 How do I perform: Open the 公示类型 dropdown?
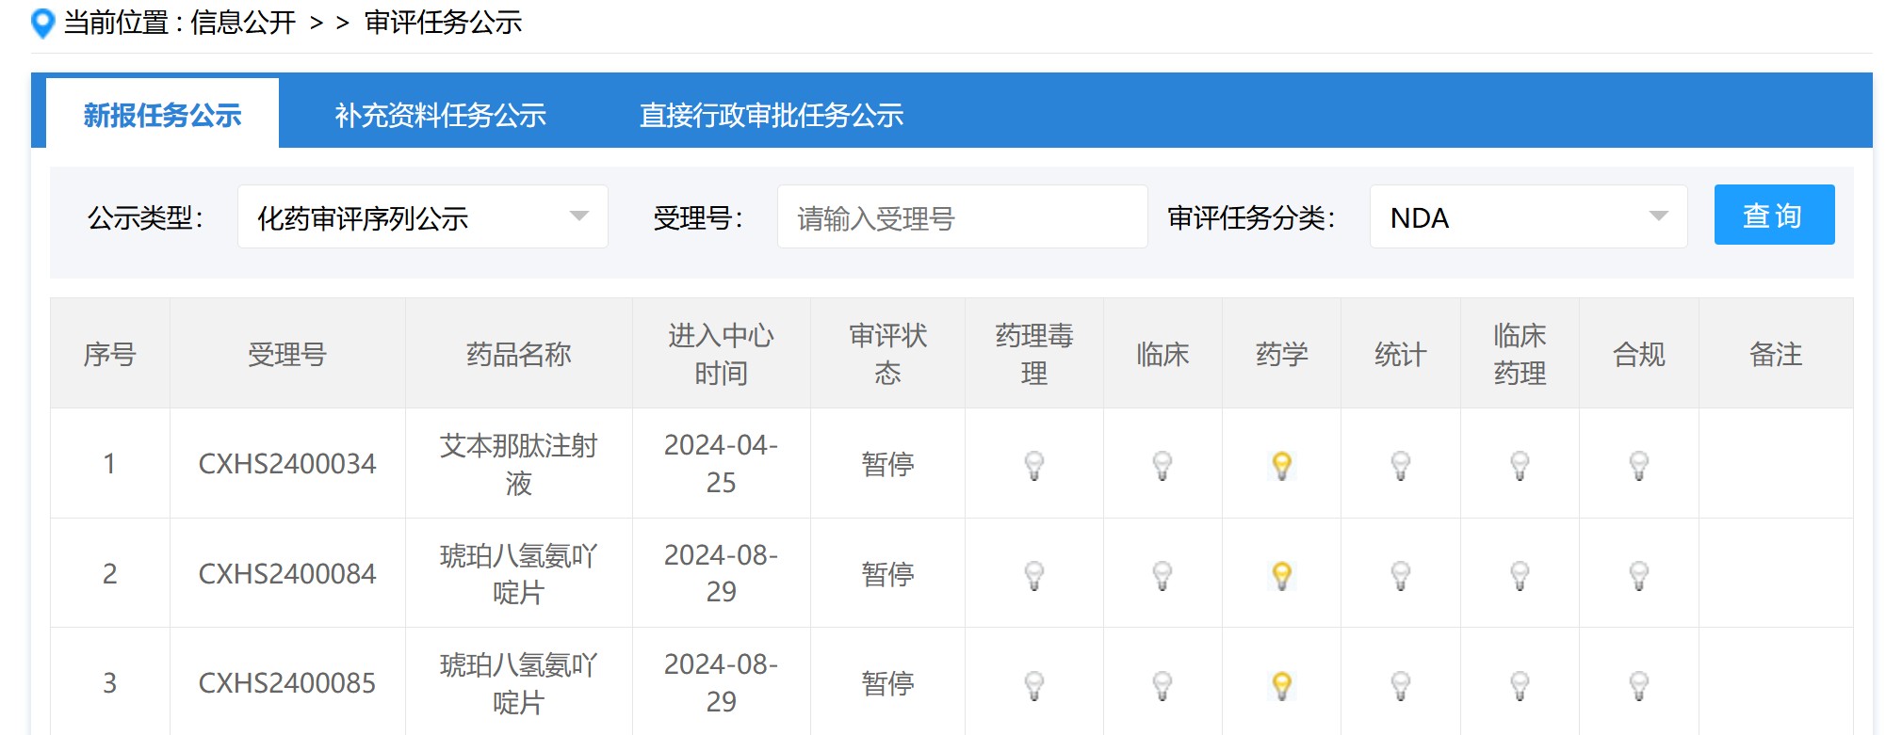click(x=423, y=216)
